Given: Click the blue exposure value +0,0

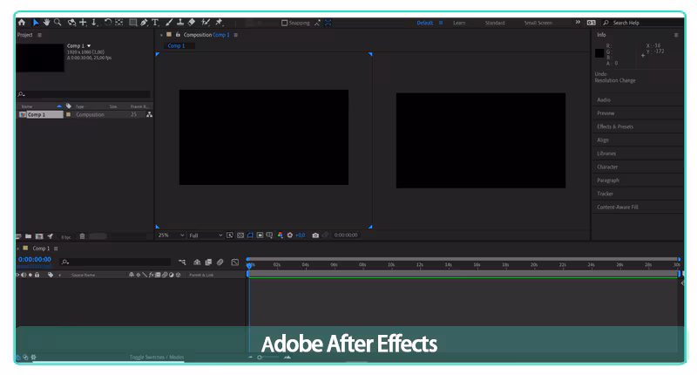Looking at the screenshot, I should [301, 235].
